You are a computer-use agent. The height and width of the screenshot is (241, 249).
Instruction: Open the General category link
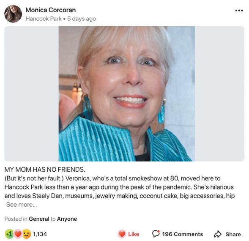point(39,219)
